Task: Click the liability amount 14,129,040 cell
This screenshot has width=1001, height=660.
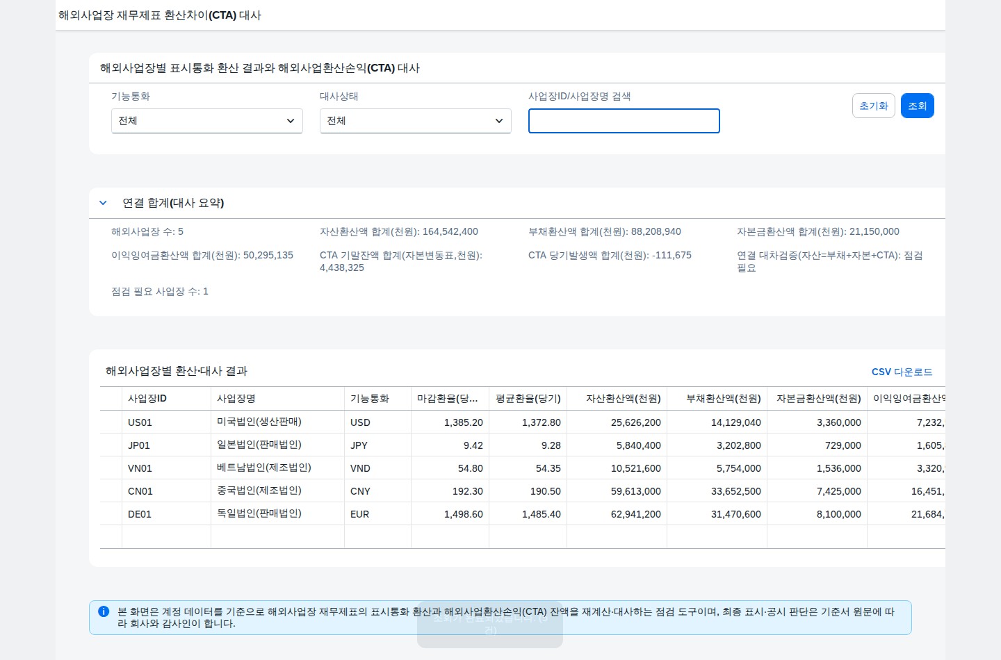Action: [717, 422]
